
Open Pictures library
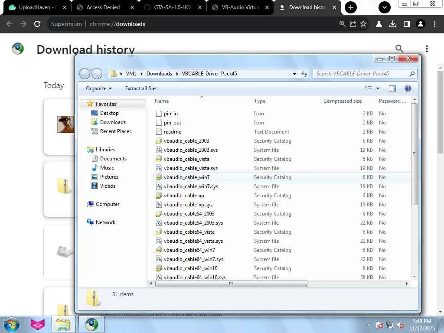coord(109,177)
